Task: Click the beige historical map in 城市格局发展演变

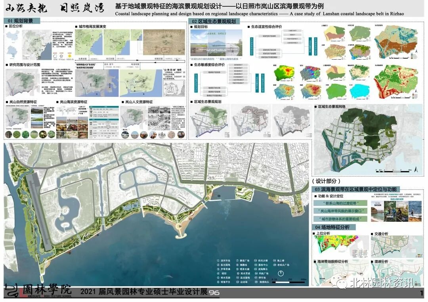Action: (x=164, y=42)
